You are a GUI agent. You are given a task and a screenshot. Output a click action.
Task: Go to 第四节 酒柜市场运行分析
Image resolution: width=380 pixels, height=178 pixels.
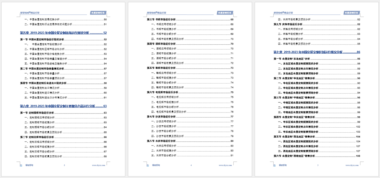[x=190, y=44]
